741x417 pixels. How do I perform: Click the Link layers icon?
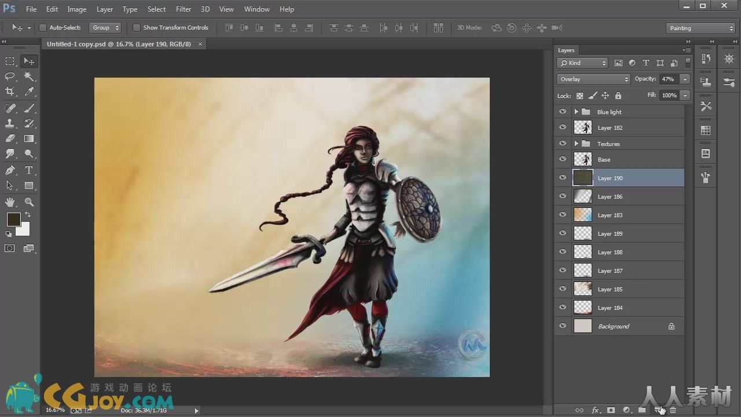(579, 410)
